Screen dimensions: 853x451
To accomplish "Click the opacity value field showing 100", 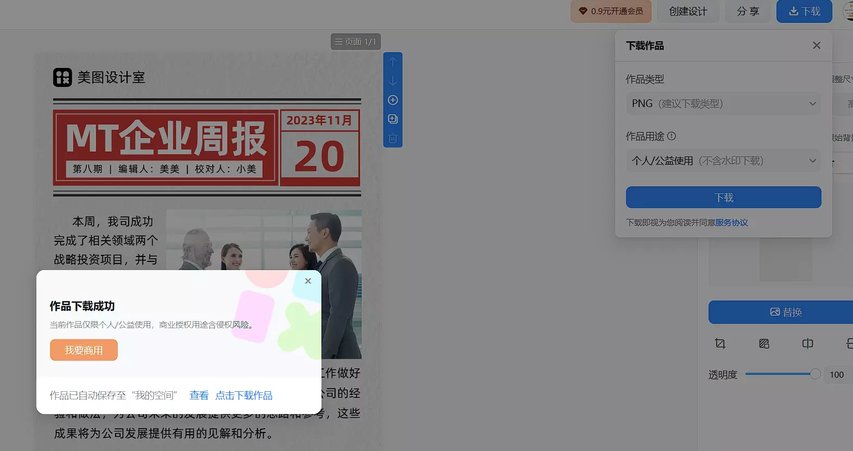I will click(x=837, y=374).
